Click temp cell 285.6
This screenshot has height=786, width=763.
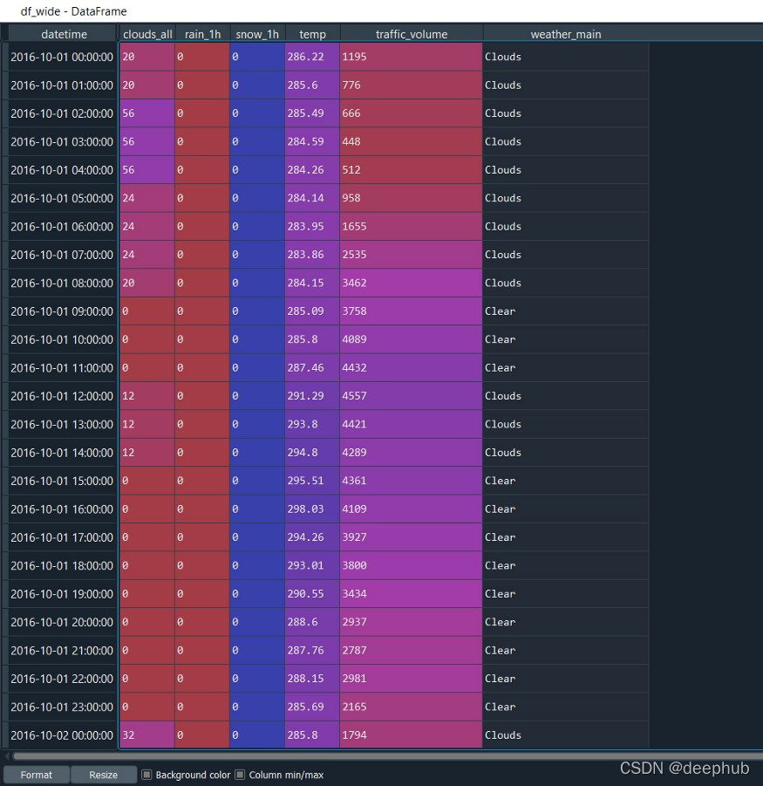point(312,85)
